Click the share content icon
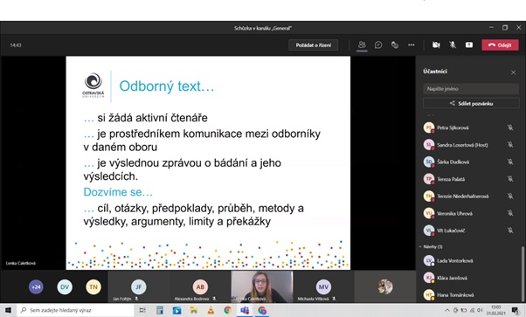Viewport: 526px width, 317px height. 469,45
